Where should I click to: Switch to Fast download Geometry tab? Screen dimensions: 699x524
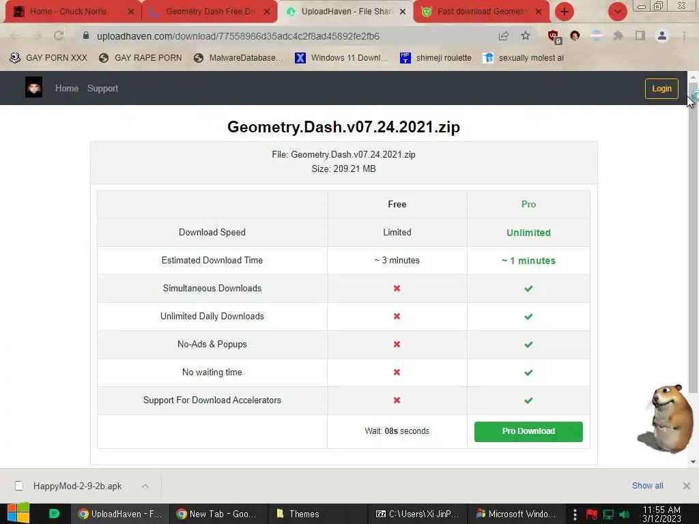pyautogui.click(x=481, y=12)
